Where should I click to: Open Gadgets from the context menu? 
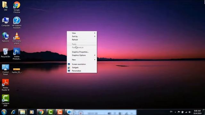[x=82, y=67]
